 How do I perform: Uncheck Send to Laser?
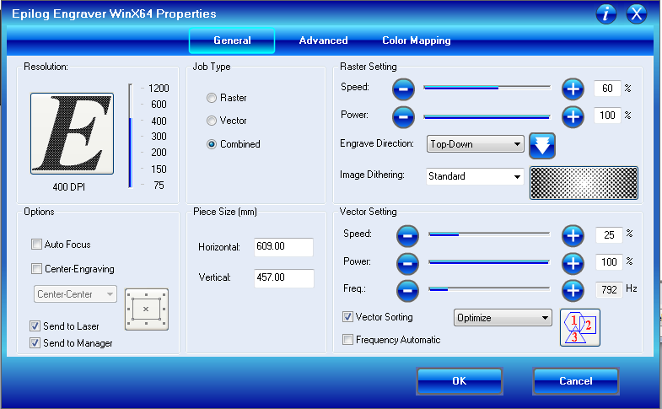35,326
